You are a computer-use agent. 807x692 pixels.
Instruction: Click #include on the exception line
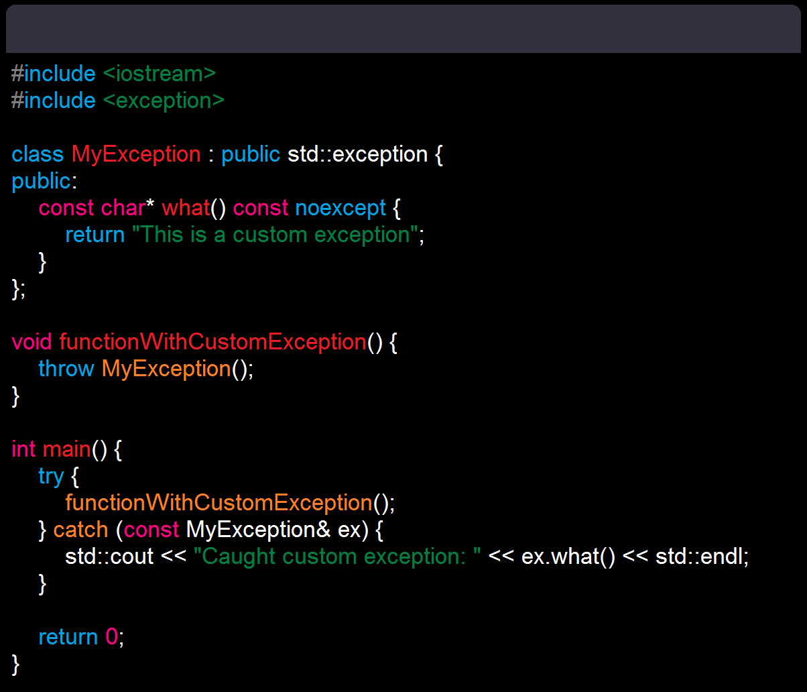pyautogui.click(x=54, y=101)
